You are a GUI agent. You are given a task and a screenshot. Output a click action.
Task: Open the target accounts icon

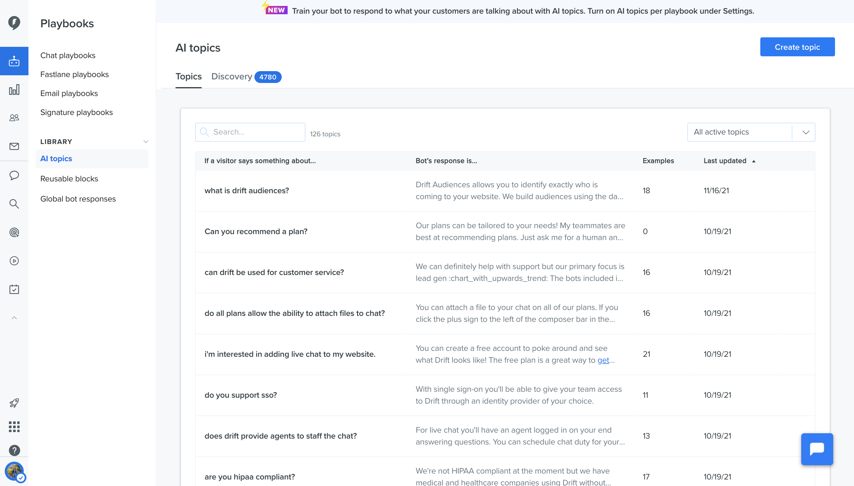point(14,232)
